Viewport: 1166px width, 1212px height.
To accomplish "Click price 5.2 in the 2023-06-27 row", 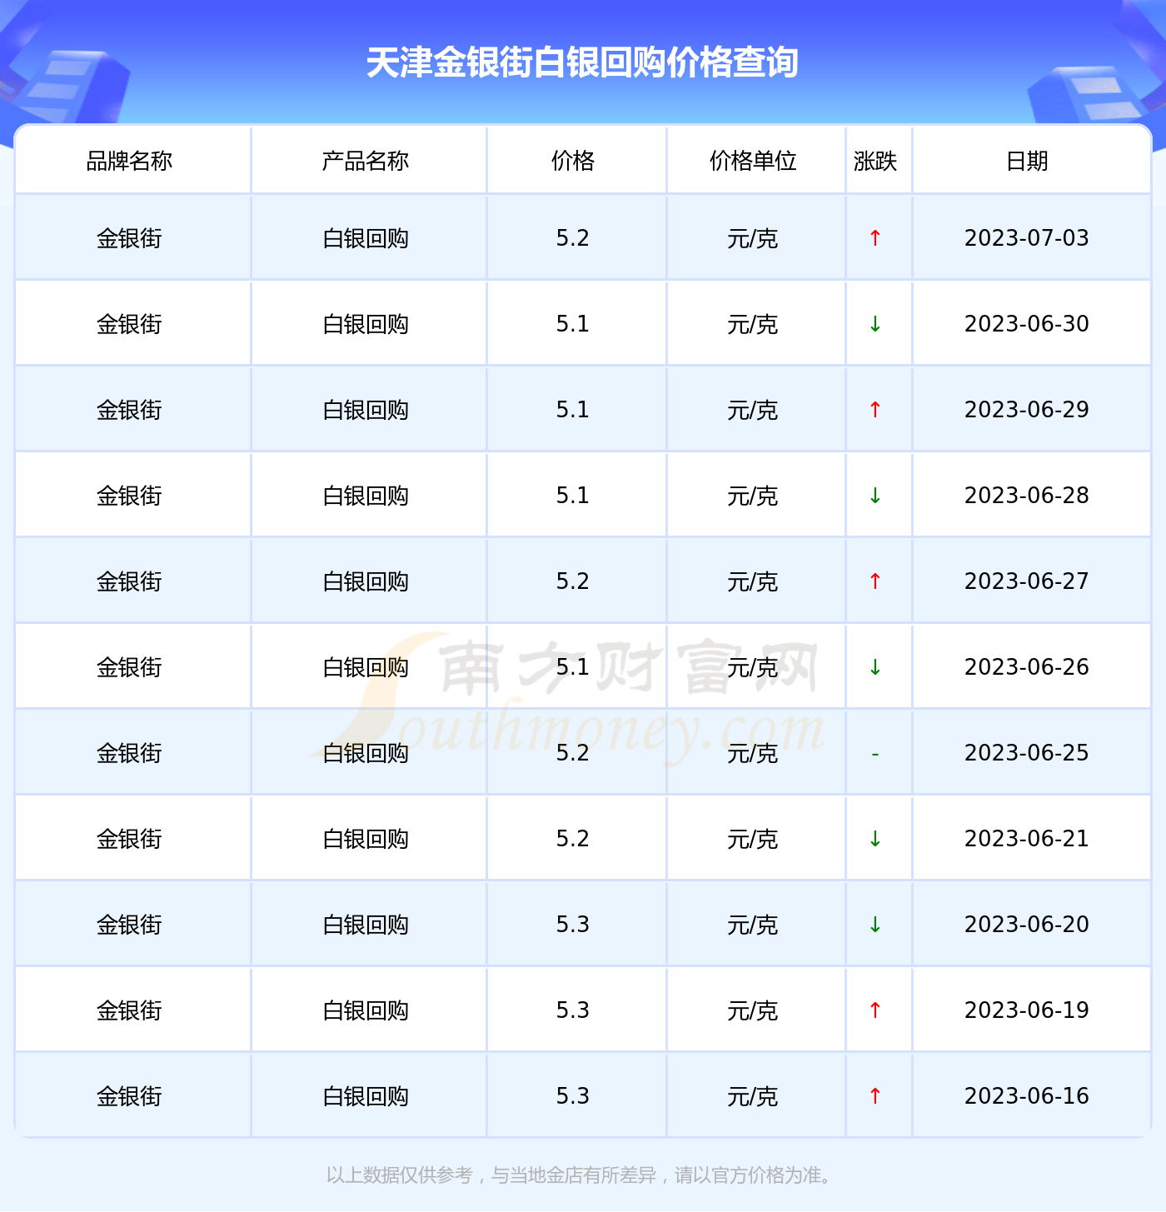I will (573, 581).
